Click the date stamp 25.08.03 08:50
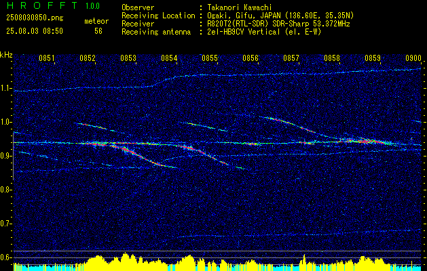Viewport: 427px width, 271px height. (x=35, y=31)
